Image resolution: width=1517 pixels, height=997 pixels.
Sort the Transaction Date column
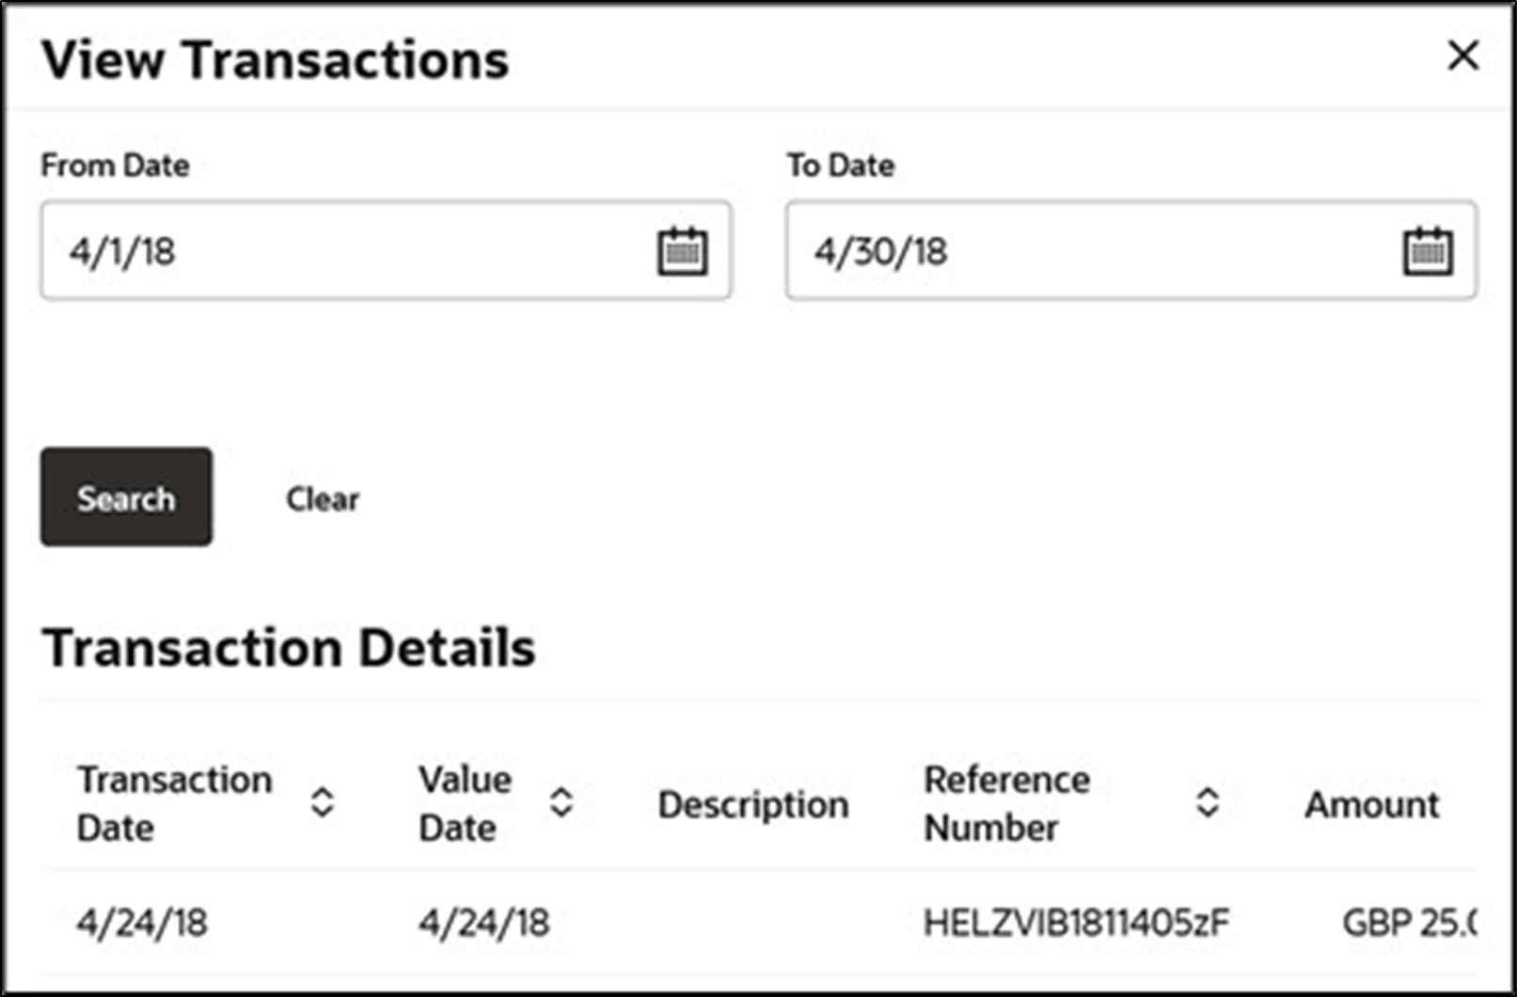pos(321,804)
